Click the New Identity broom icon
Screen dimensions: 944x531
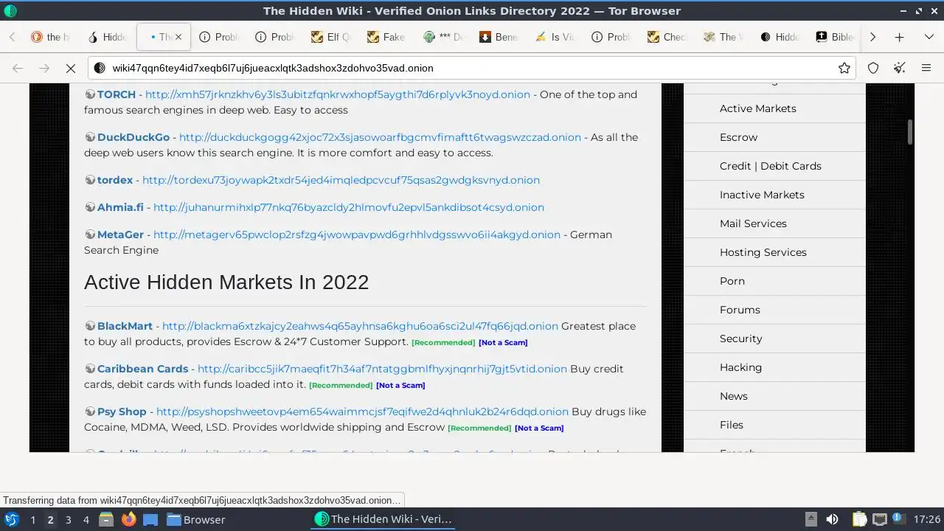pyautogui.click(x=900, y=68)
